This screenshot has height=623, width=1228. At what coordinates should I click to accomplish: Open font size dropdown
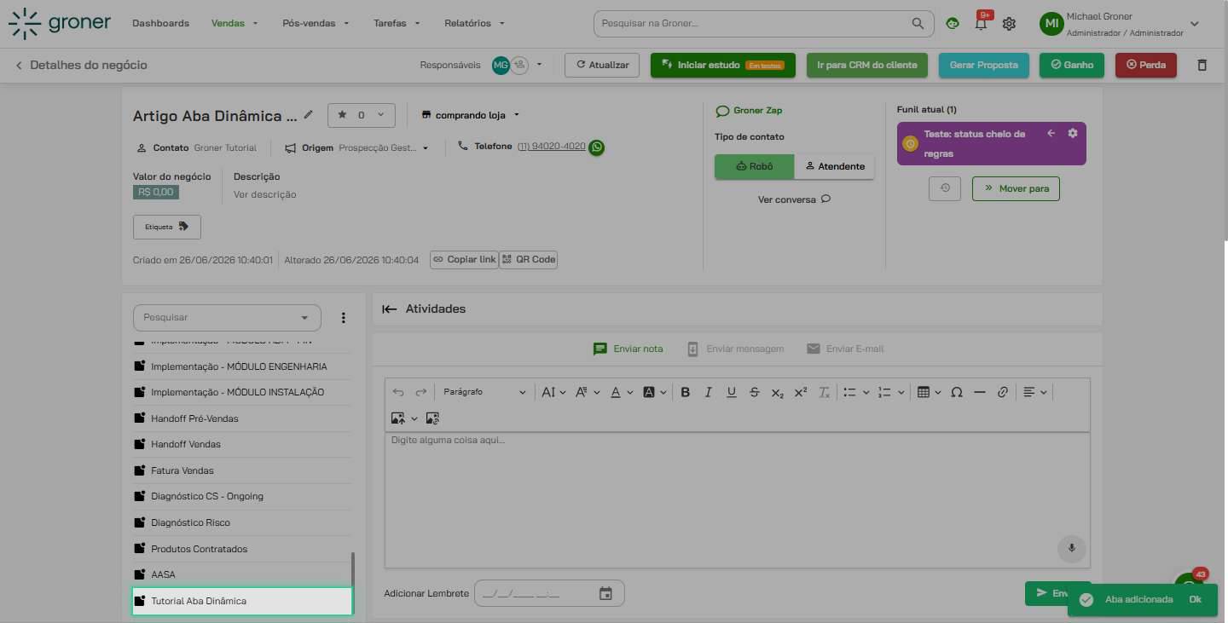[x=553, y=392]
